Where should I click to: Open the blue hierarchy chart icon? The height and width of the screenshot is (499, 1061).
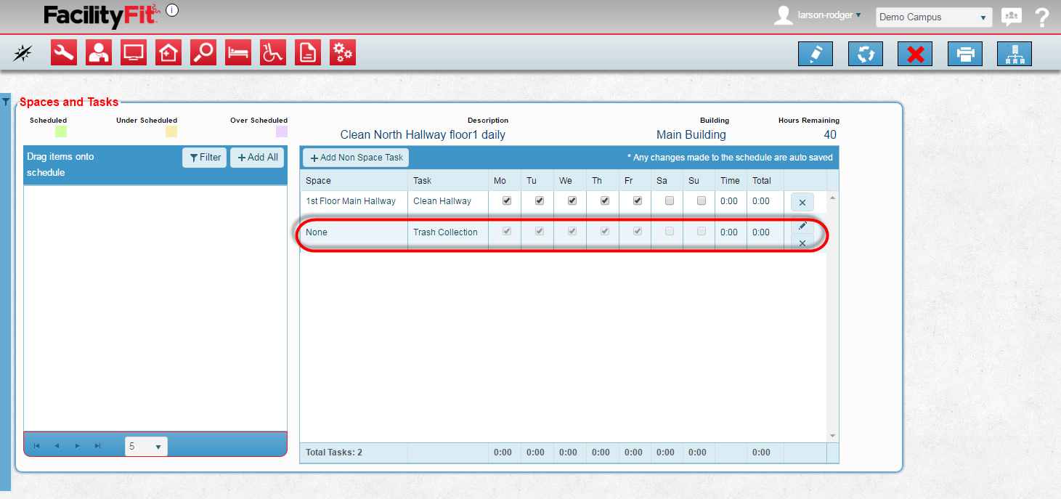pos(1015,54)
